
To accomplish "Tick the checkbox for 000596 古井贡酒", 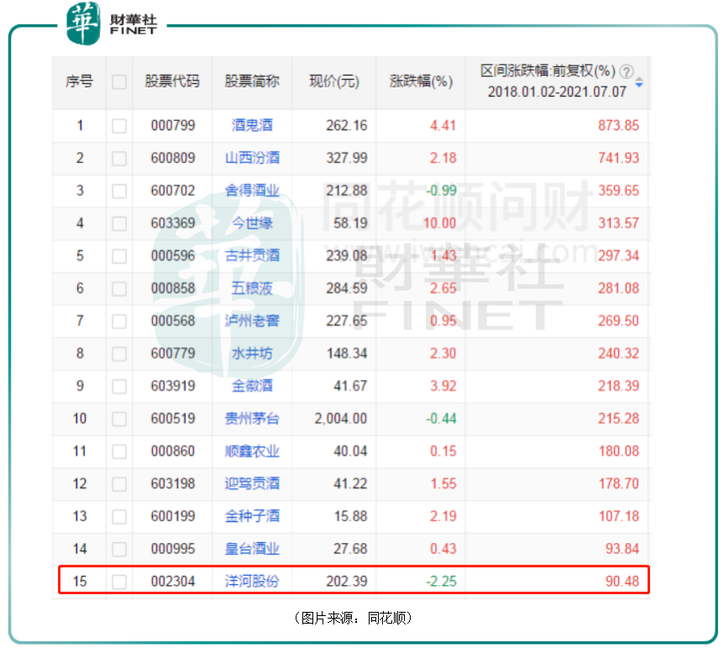I will (119, 256).
